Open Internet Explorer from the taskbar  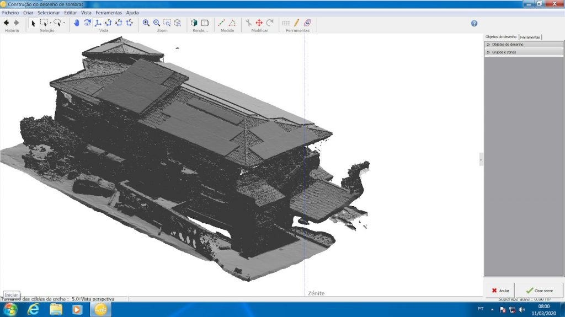click(x=33, y=309)
